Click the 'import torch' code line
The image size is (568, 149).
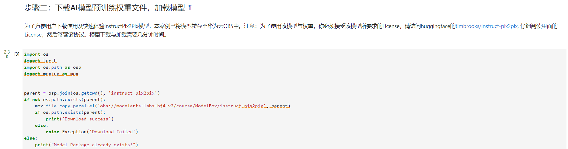click(x=40, y=61)
